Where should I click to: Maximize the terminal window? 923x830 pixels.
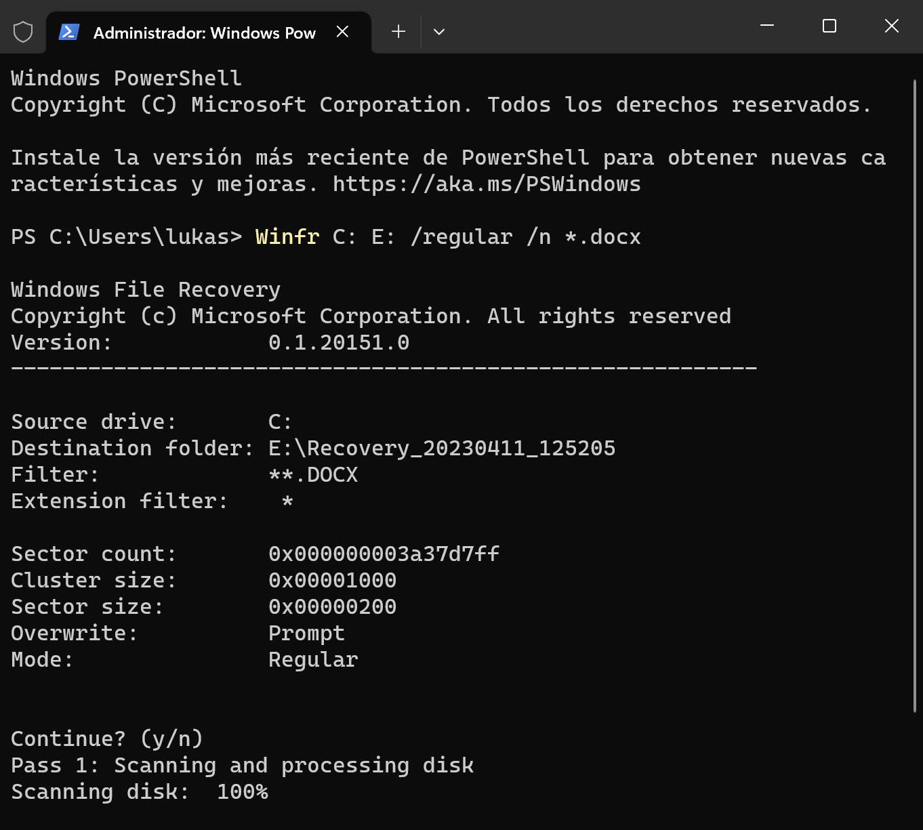(829, 26)
